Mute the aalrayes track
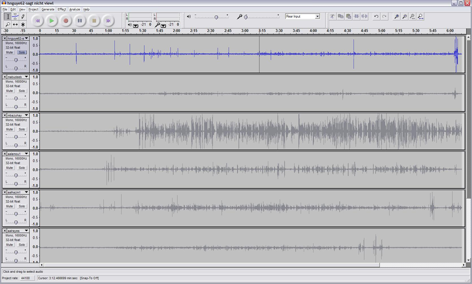 [9, 245]
